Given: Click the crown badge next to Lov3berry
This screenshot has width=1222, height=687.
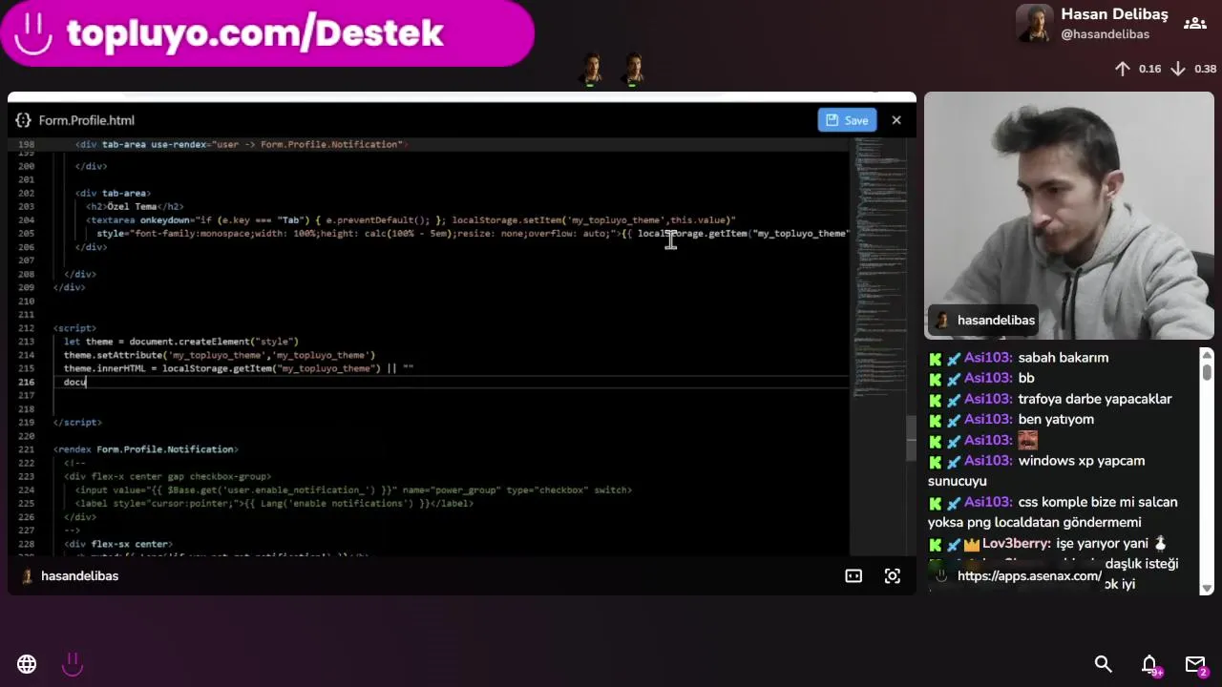Looking at the screenshot, I should pos(972,544).
